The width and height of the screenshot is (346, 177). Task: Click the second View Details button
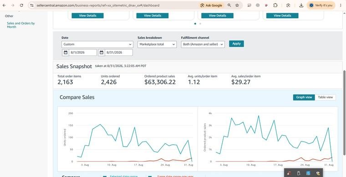pos(153,15)
